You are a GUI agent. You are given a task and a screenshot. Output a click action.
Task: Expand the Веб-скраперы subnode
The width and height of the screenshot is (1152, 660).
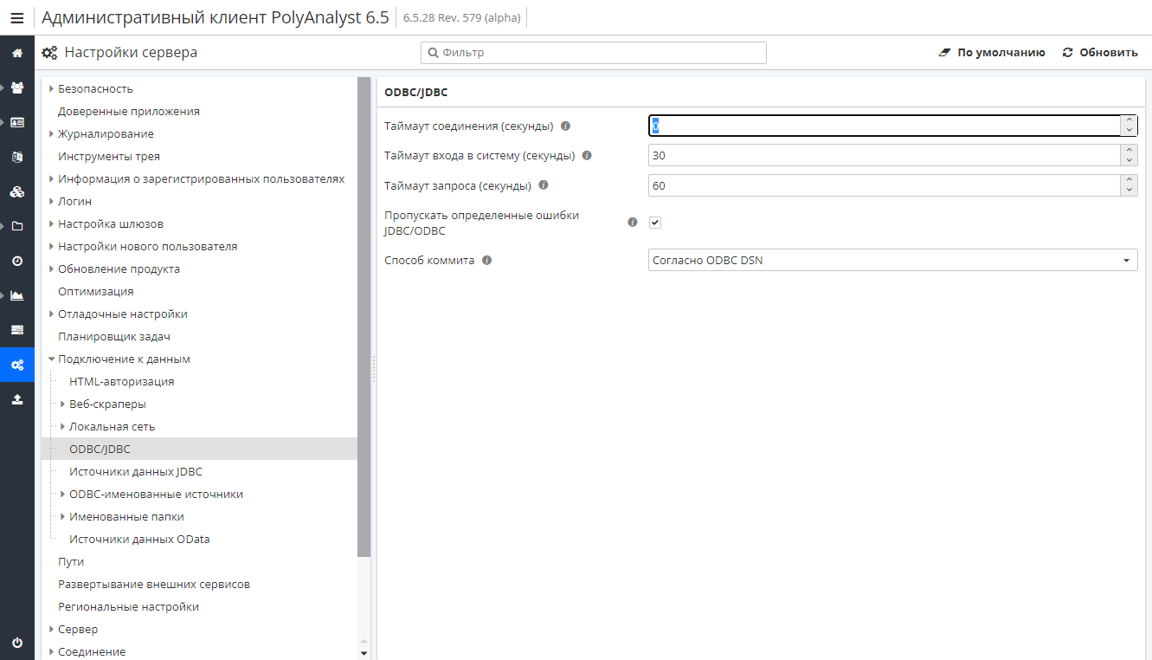63,404
